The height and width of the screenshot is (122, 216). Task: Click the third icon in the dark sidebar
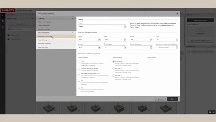tap(3, 26)
